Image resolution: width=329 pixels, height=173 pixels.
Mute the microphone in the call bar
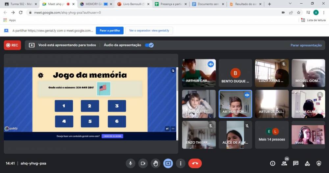tap(130, 163)
